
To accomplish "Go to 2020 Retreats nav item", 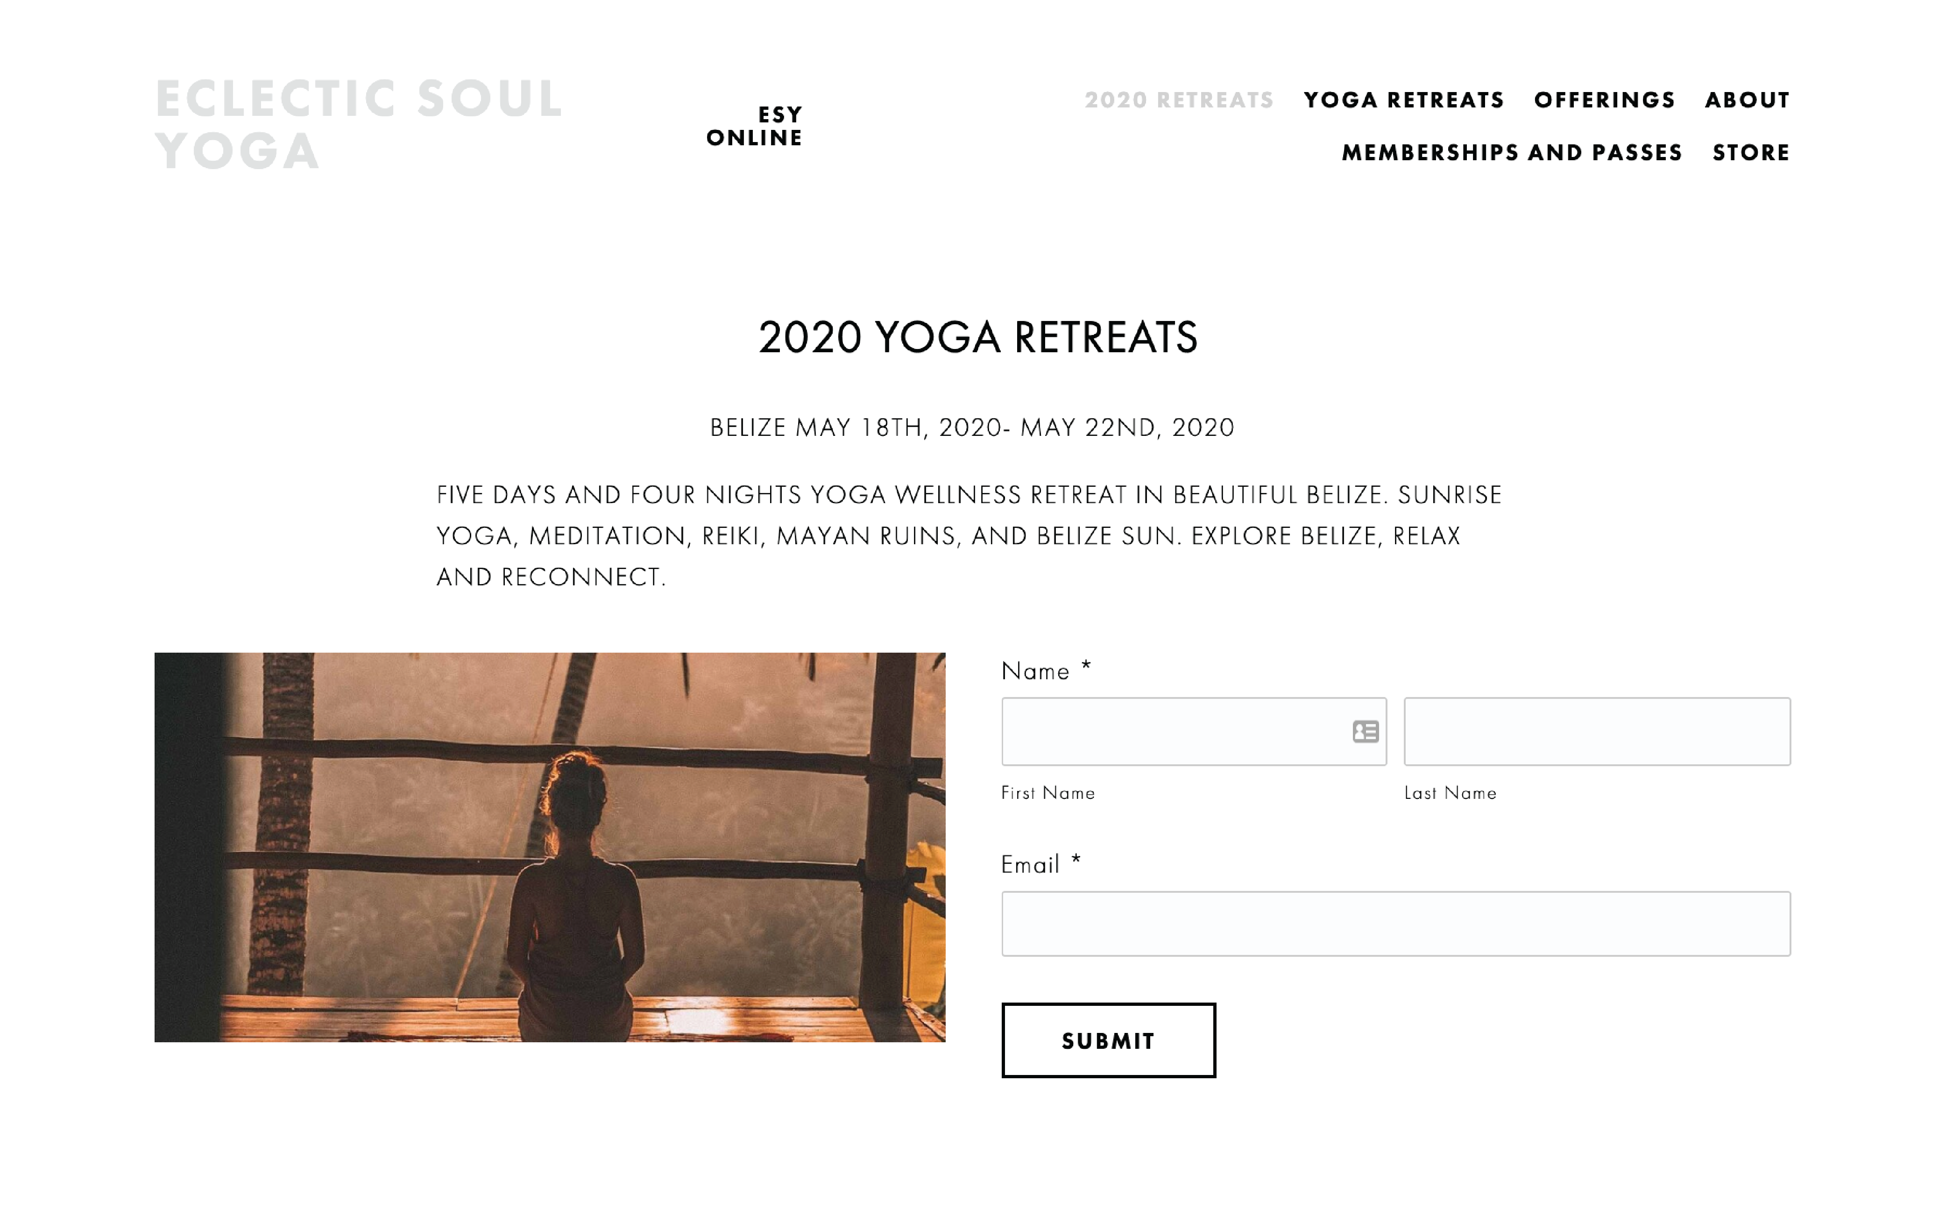I will (1179, 100).
